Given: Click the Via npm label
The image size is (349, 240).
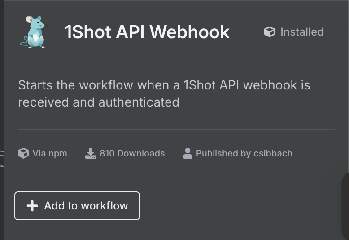Looking at the screenshot, I should tap(50, 153).
